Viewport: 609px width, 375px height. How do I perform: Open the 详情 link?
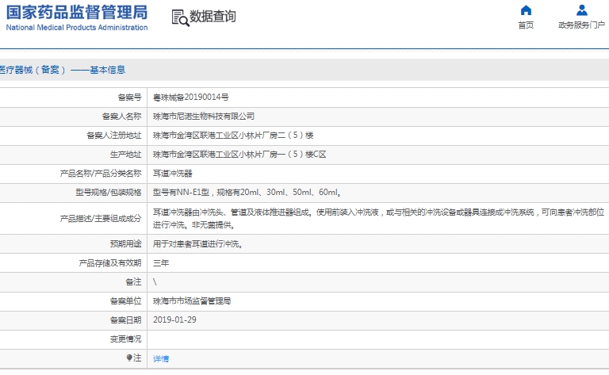coord(161,358)
